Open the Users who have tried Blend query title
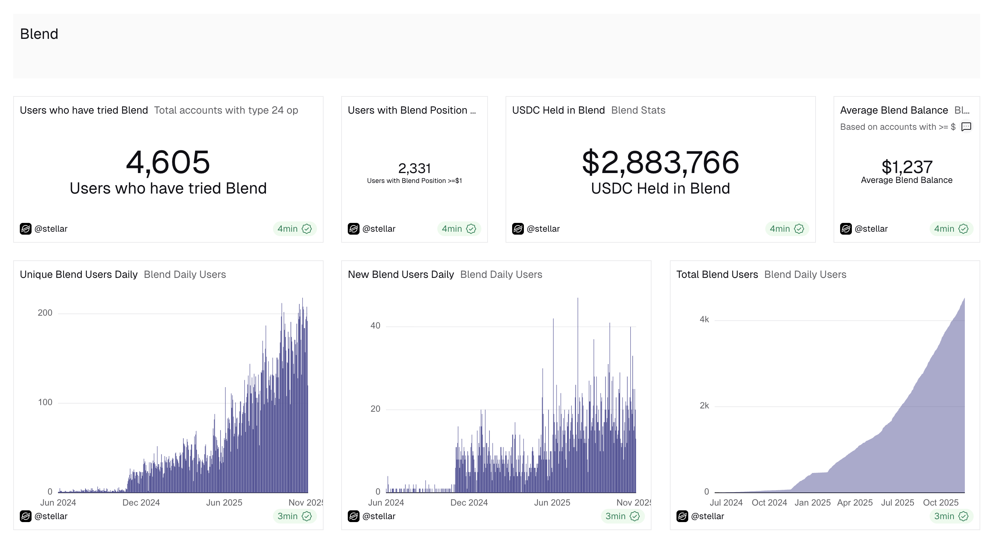The image size is (992, 547). (84, 110)
